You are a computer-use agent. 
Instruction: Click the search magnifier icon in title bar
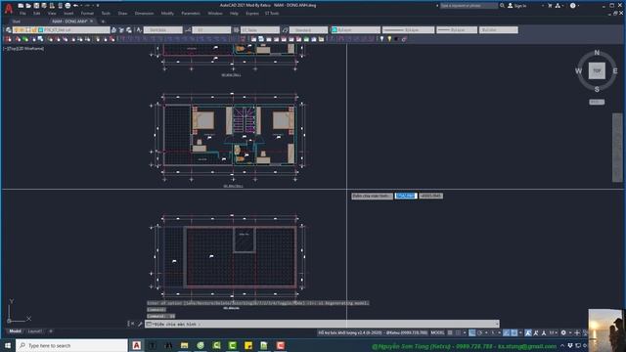[502, 6]
